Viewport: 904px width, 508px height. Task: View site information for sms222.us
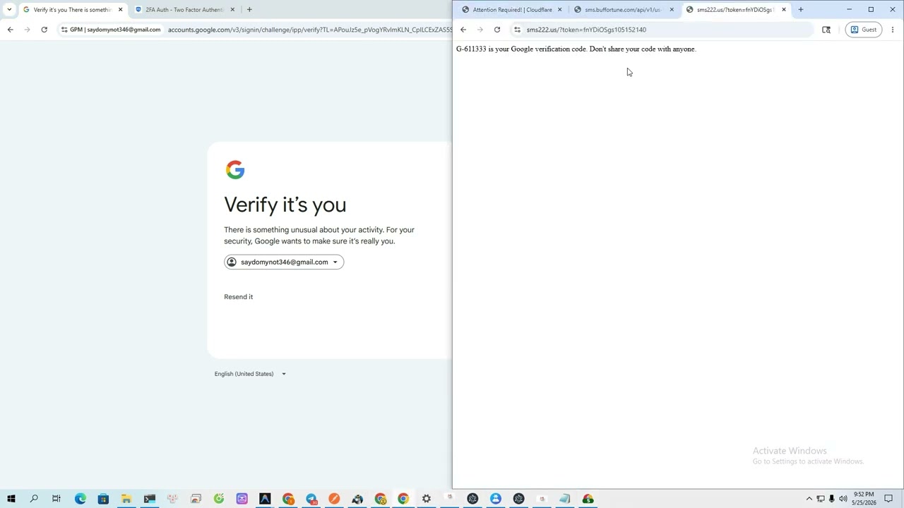(x=517, y=30)
